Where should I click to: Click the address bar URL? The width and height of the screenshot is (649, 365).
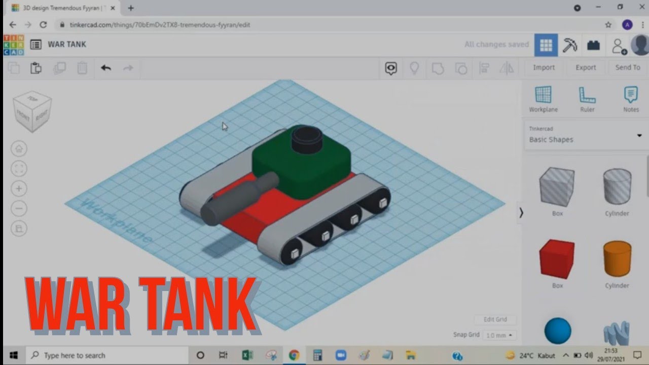pyautogui.click(x=160, y=25)
